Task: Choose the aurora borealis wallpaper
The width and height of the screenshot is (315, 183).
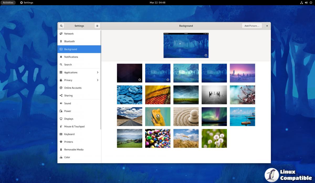Action: pos(214,117)
